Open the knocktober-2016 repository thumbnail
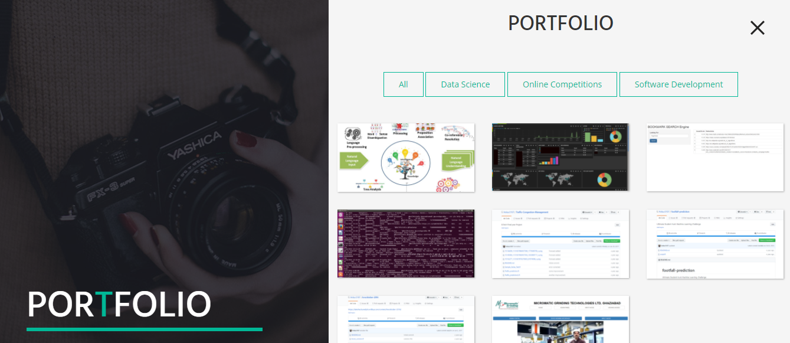The image size is (790, 343). 405,319
